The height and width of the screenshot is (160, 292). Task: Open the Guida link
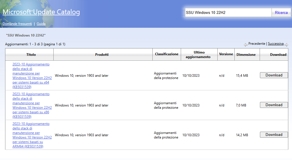pos(41,24)
